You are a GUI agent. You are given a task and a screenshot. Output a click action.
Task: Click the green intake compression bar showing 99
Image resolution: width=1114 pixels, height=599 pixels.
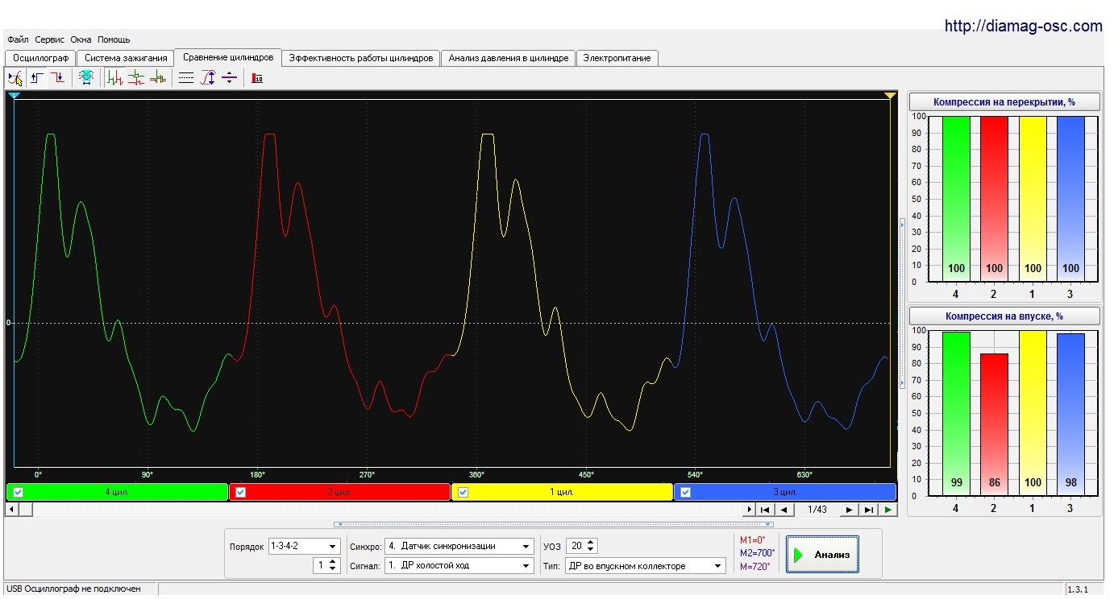(x=956, y=414)
